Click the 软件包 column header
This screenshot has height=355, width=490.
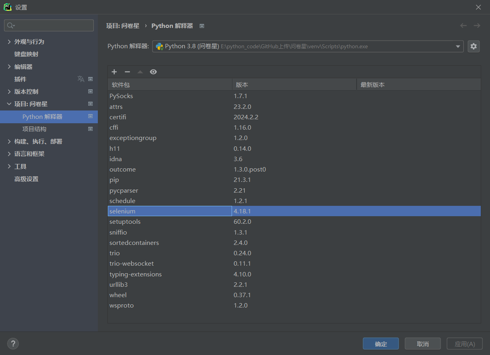tap(170, 85)
